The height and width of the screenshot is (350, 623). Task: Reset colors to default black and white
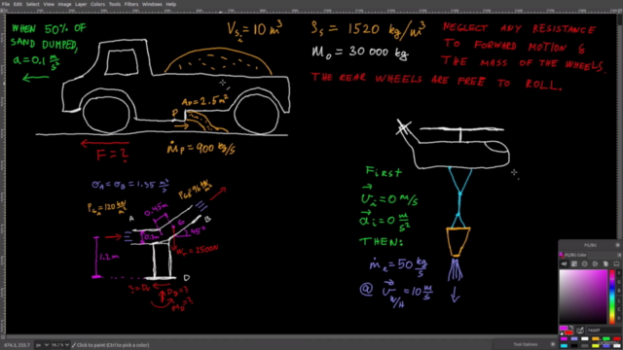point(561,333)
